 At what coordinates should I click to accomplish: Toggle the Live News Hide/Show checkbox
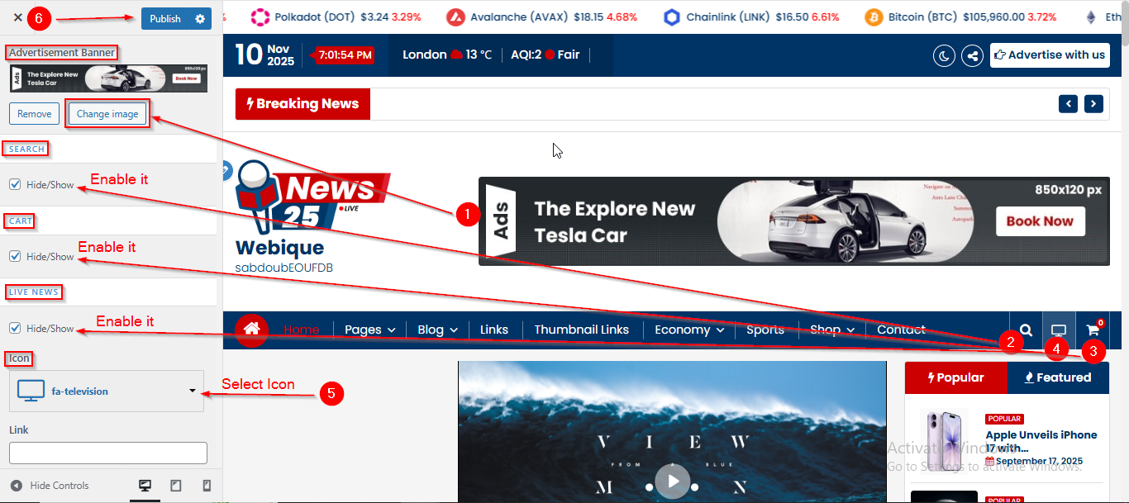(15, 328)
